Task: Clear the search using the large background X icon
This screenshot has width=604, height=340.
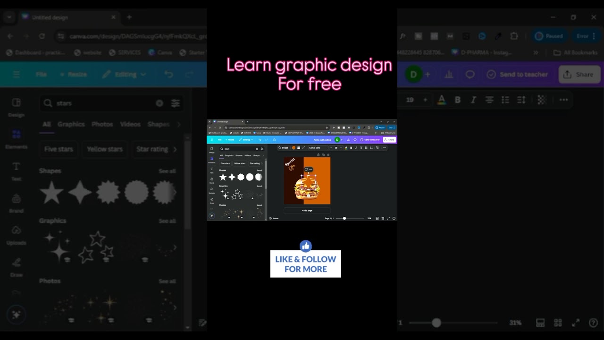Action: point(159,103)
